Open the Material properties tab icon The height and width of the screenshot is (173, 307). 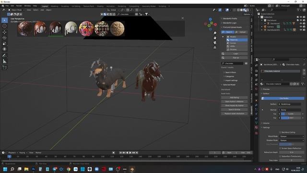pyautogui.click(x=257, y=127)
